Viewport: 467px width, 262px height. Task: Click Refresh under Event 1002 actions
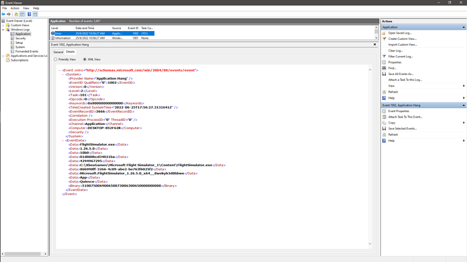click(x=393, y=134)
